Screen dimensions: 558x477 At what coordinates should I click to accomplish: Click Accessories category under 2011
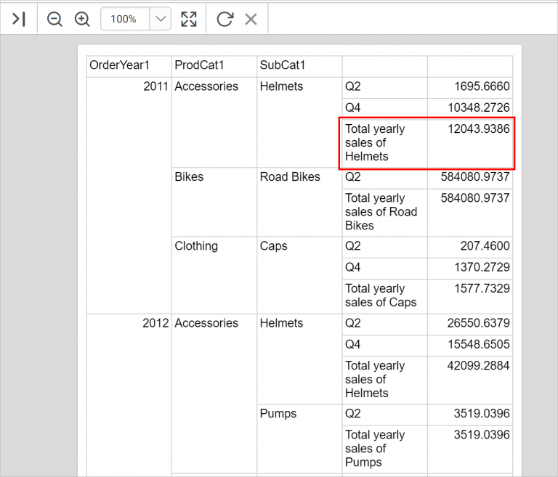[214, 122]
